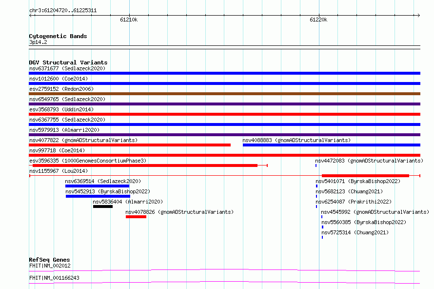Viewport: 434px width, 289px height.
Task: Click the Cytogenetic Bands track title
Action: point(58,36)
